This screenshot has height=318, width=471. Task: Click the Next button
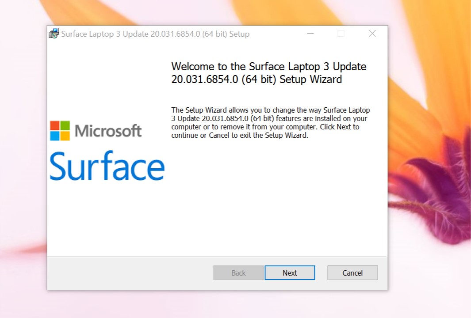point(290,273)
